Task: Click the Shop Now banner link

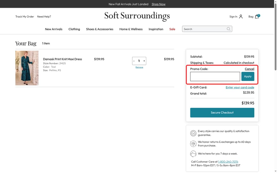Action: pos(158,4)
